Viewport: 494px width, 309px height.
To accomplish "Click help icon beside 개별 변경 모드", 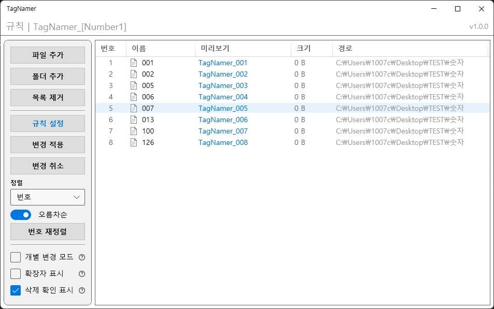I will 81,257.
